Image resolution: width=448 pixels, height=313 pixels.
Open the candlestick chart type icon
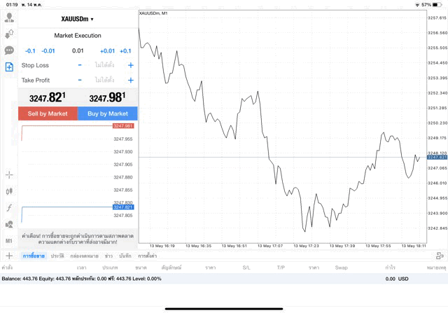pos(9,190)
